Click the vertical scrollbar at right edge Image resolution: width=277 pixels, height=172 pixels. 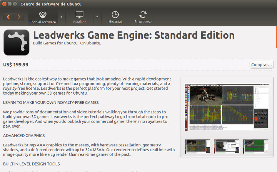click(276, 37)
